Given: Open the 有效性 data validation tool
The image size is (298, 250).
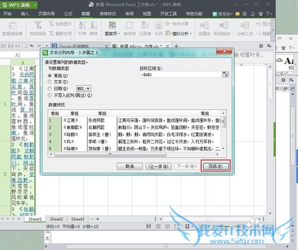Looking at the screenshot, I should point(129,29).
